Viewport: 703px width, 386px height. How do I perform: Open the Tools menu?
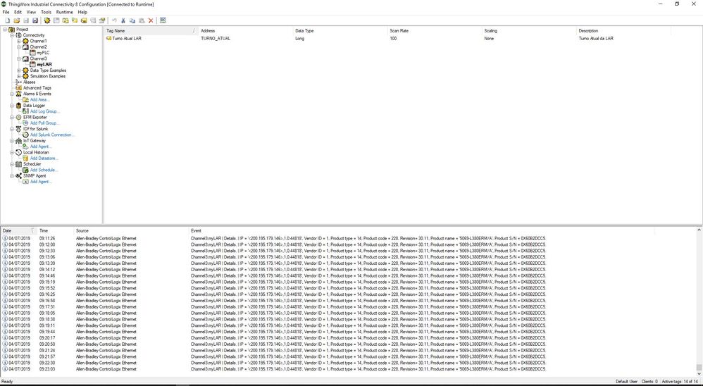click(46, 12)
